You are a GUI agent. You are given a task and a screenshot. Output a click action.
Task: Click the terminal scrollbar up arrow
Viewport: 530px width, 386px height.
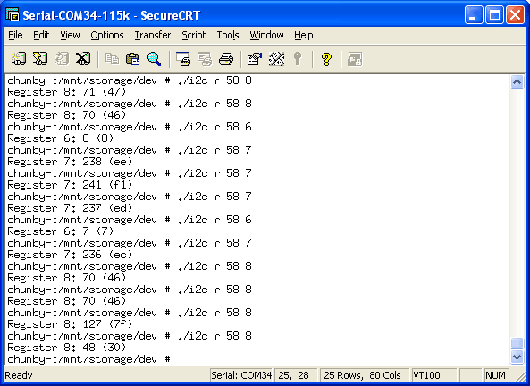pos(517,81)
